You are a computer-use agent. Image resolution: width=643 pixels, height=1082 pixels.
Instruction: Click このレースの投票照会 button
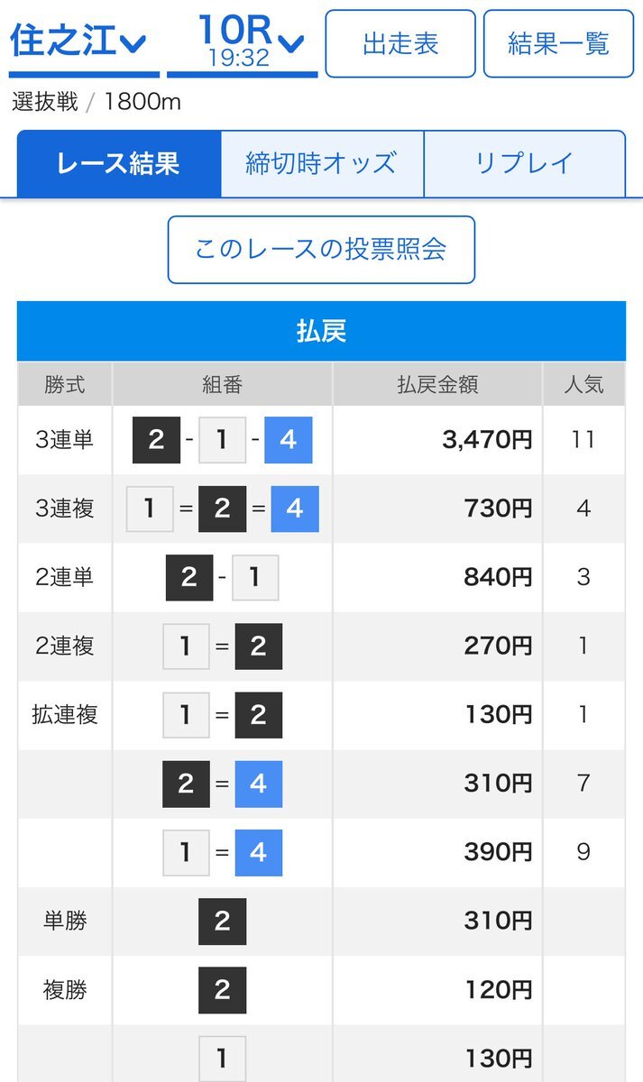321,250
